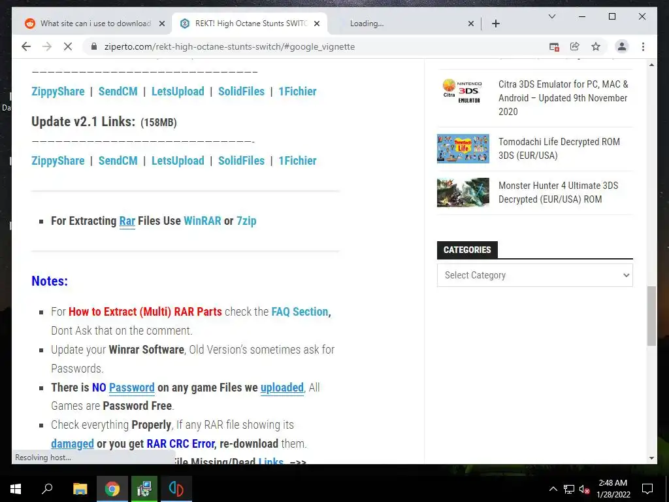Open taskbar search magnifier
This screenshot has width=669, height=502.
coord(47,489)
